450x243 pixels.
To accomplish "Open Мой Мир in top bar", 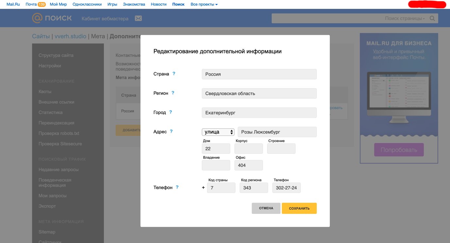I will (58, 4).
